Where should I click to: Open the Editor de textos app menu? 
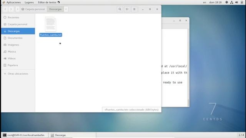(49, 2)
